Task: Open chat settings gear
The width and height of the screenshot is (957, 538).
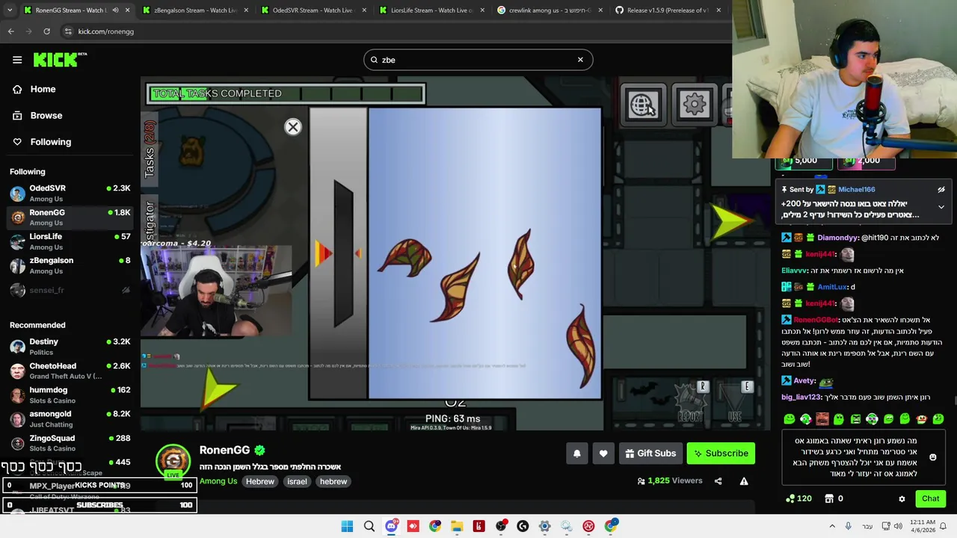Action: (902, 498)
